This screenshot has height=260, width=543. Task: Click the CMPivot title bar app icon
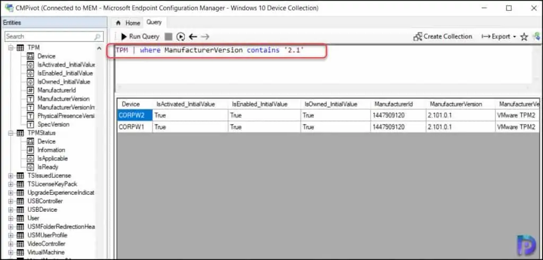(9, 7)
